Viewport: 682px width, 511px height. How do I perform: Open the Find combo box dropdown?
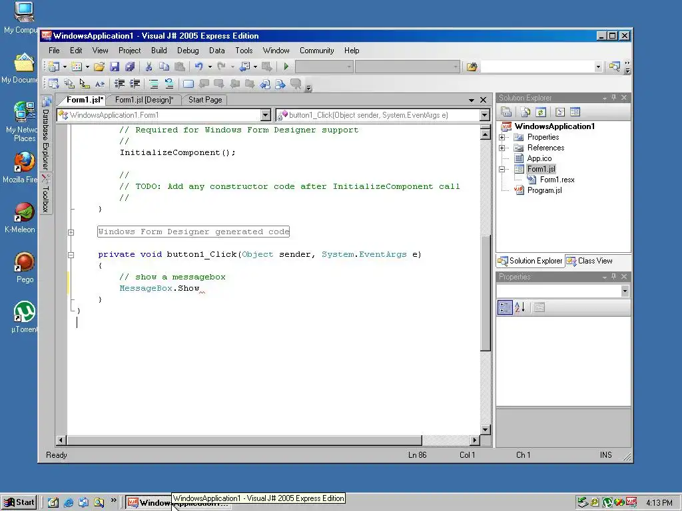[x=598, y=67]
